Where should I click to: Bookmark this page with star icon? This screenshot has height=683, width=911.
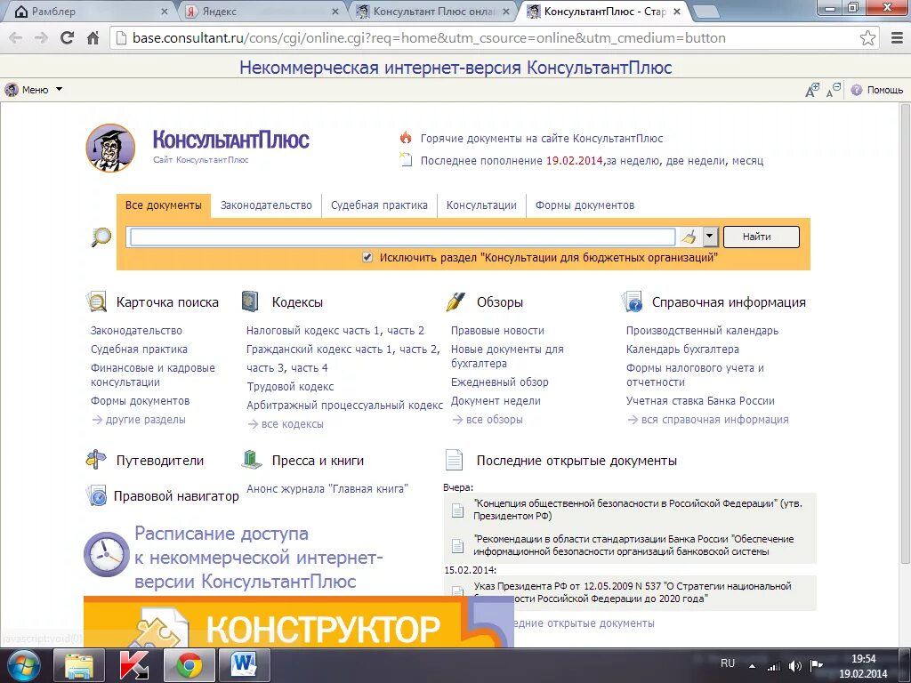point(867,37)
